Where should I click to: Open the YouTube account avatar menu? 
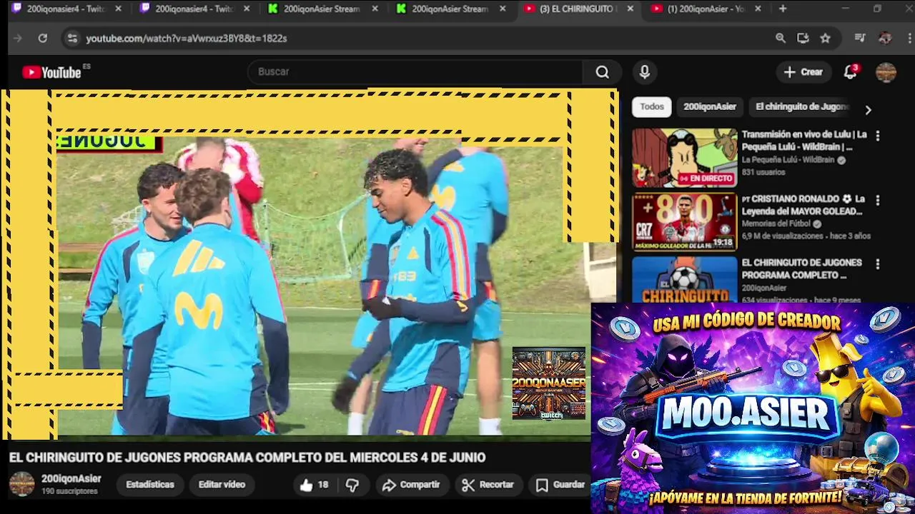point(886,72)
